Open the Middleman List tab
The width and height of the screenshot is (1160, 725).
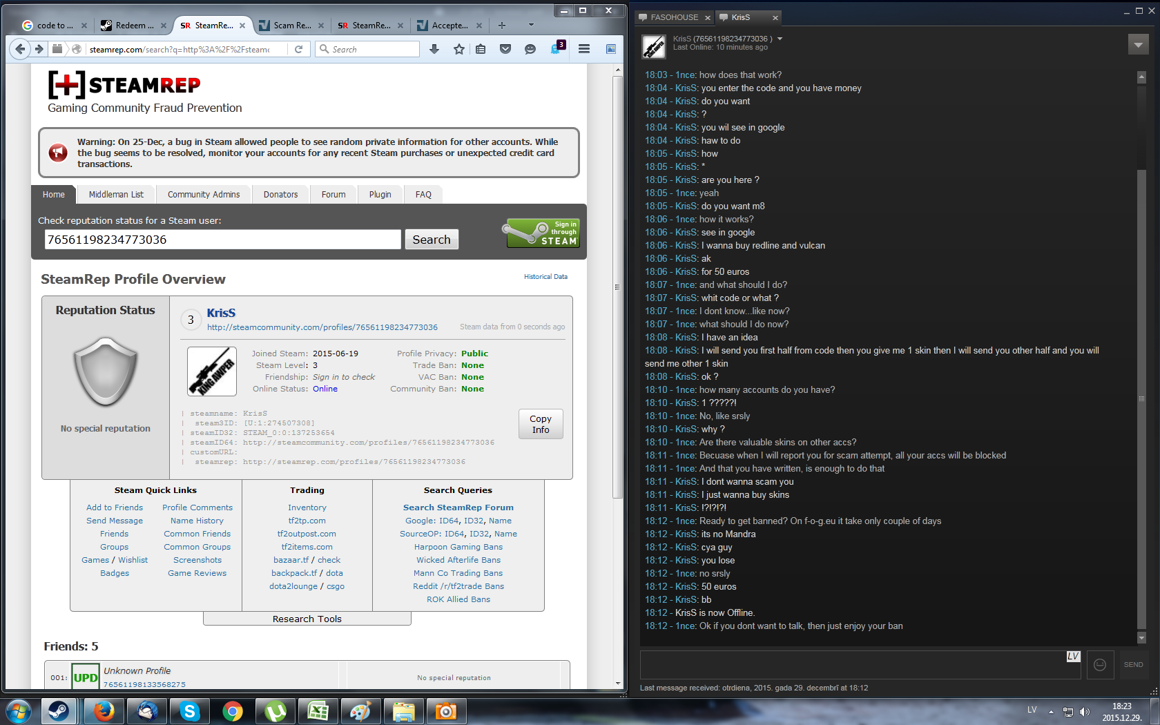coord(116,195)
